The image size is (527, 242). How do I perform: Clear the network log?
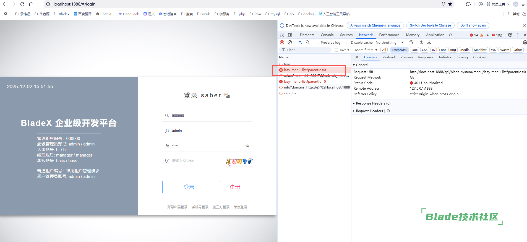coord(290,42)
